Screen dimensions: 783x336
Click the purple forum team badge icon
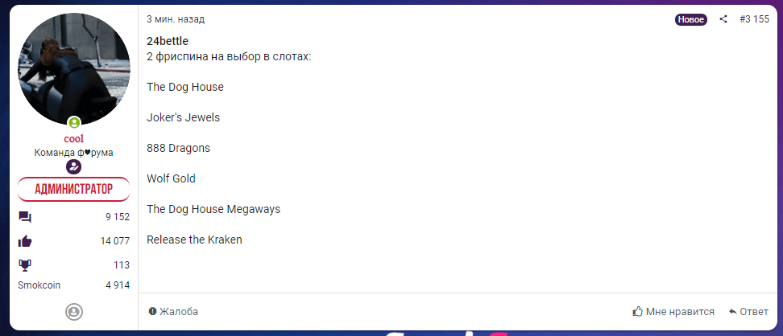[x=74, y=167]
